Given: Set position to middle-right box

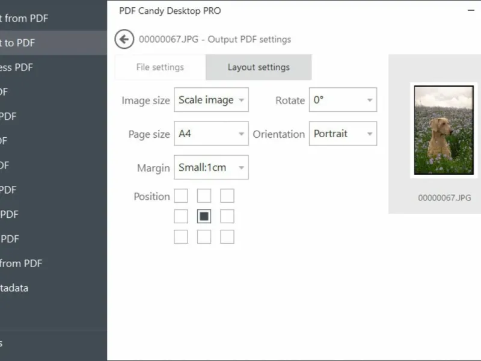Looking at the screenshot, I should tap(227, 217).
